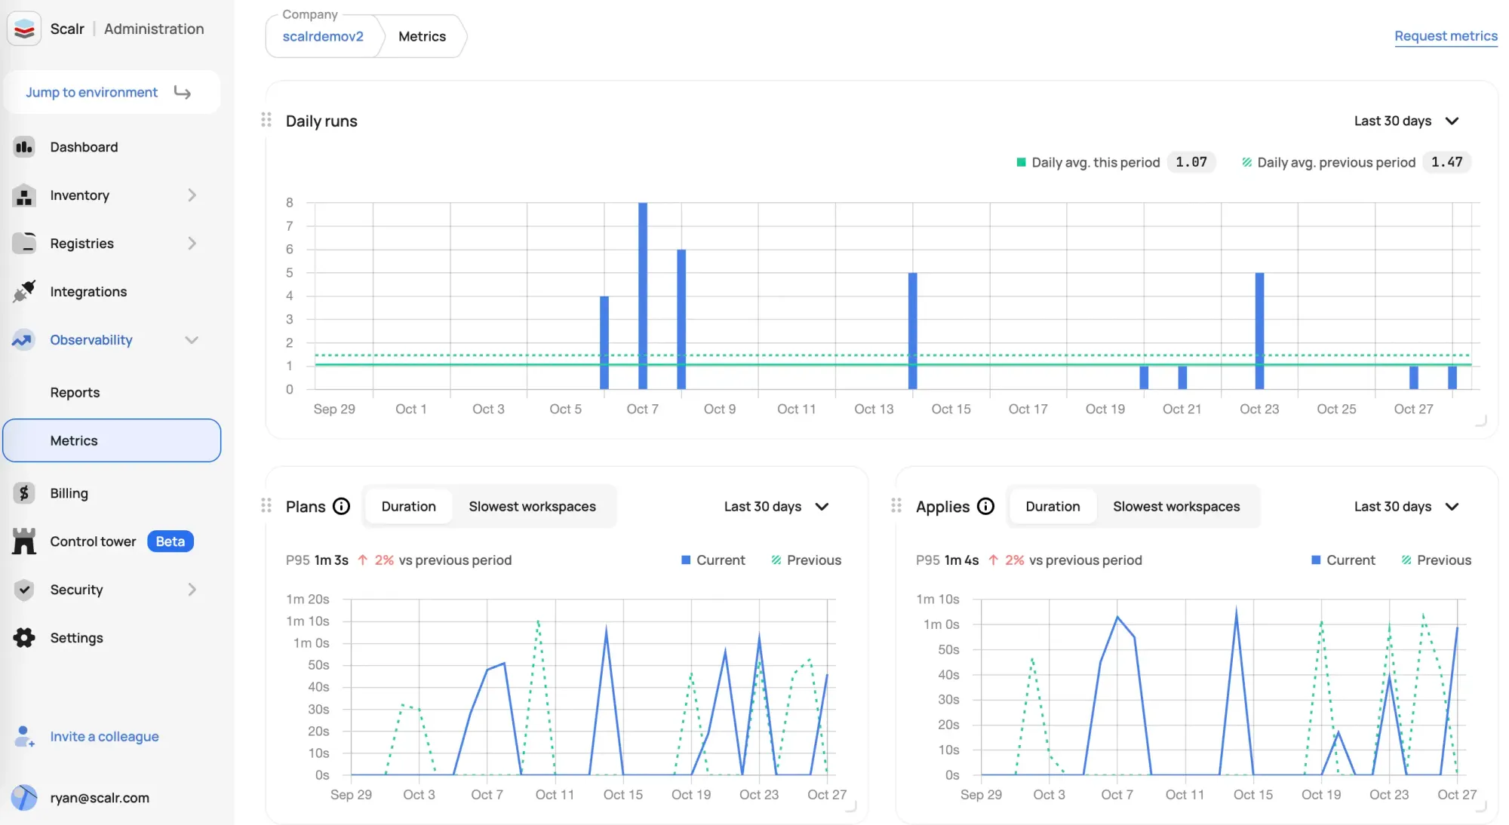Click Invite a colleague link
This screenshot has height=825, width=1509.
pos(104,737)
